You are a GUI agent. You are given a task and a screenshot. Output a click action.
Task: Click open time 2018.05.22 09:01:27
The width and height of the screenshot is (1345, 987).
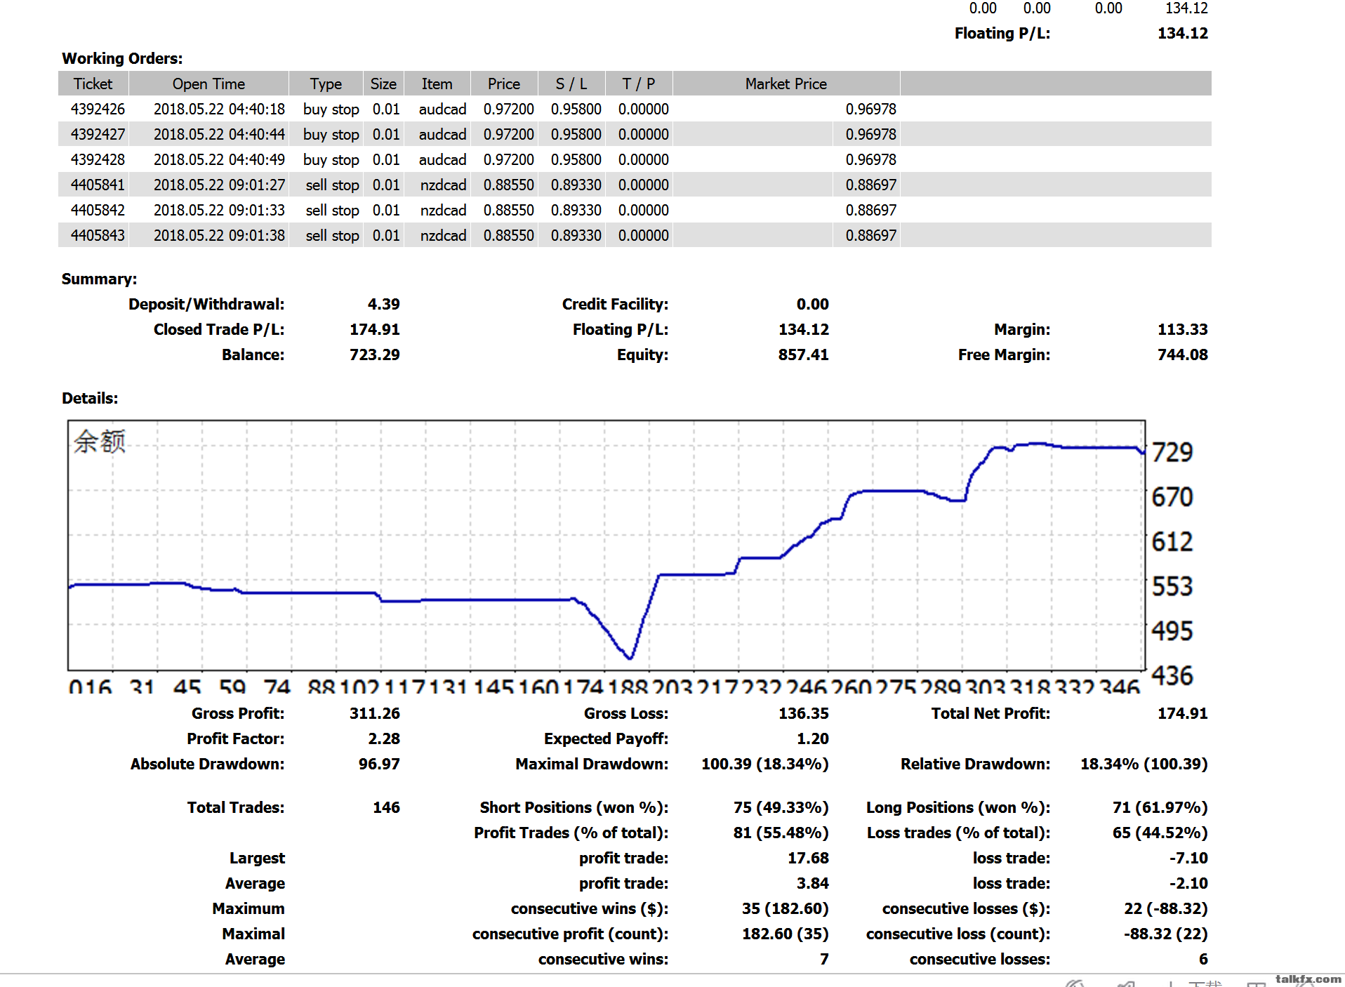pyautogui.click(x=219, y=185)
